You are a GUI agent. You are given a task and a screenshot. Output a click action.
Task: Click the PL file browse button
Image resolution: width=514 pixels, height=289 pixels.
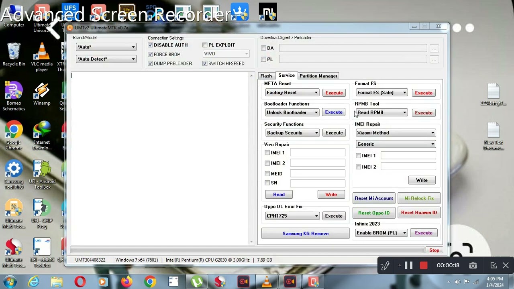pos(434,59)
